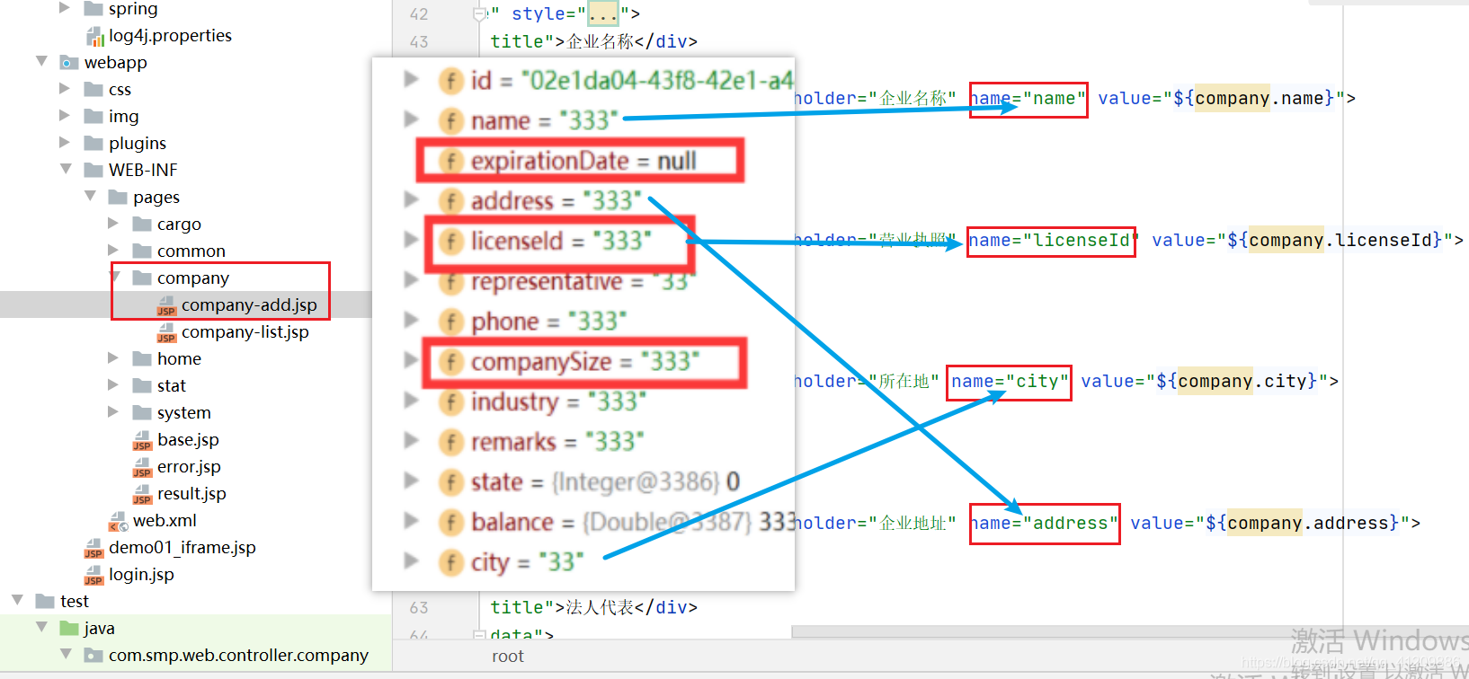Click the img folder icon
The image size is (1469, 679).
pyautogui.click(x=93, y=116)
